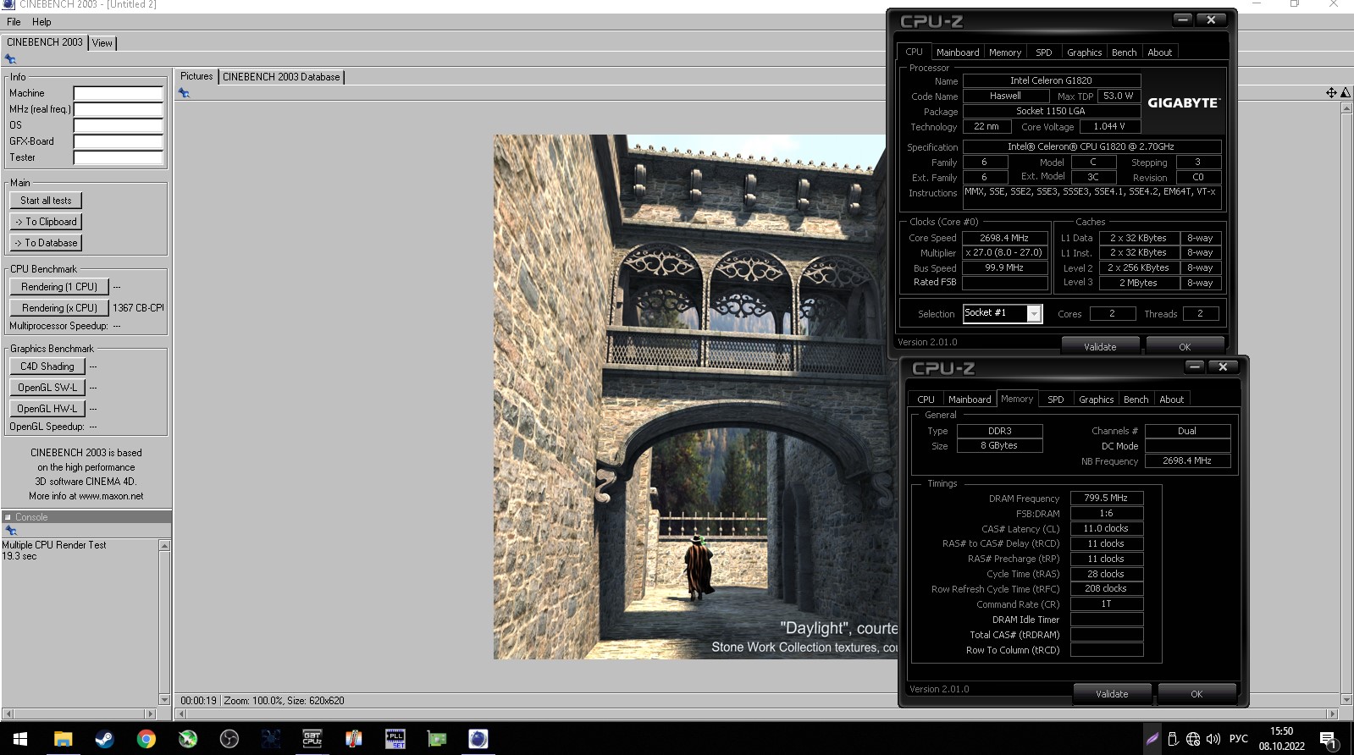Click the Machine input field
Viewport: 1354px width, 755px height.
coord(118,93)
